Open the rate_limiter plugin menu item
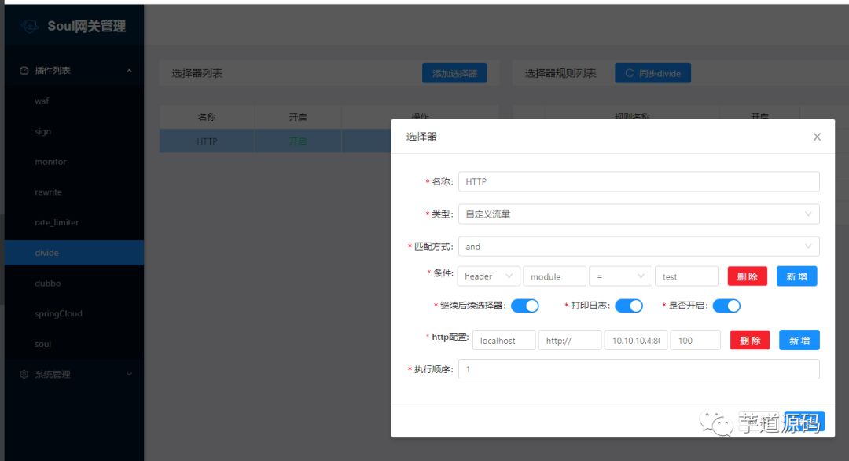The width and height of the screenshot is (849, 461). pyautogui.click(x=74, y=222)
